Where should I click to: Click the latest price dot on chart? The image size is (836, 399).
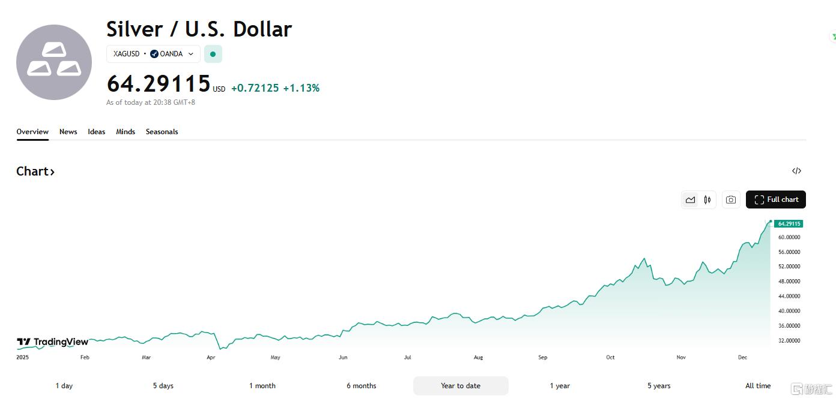click(x=771, y=221)
